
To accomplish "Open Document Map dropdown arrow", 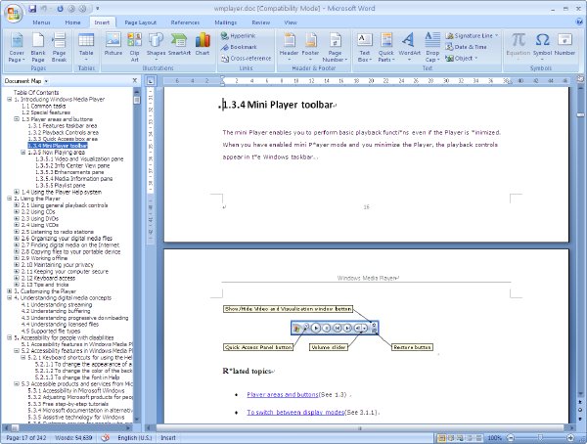I will [x=46, y=81].
